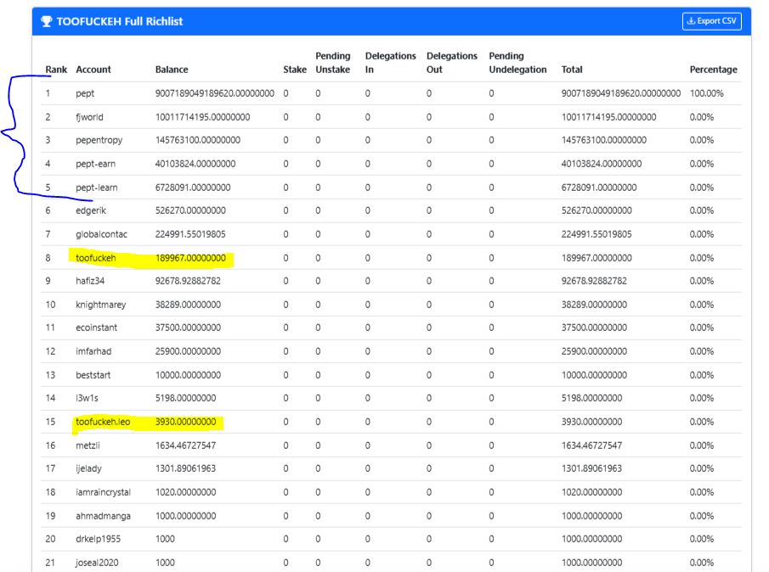Click the ecoinstant account name
This screenshot has width=769, height=572.
[x=96, y=328]
